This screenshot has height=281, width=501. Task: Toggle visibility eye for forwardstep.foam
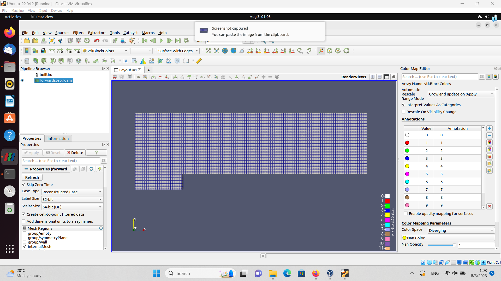(22, 80)
